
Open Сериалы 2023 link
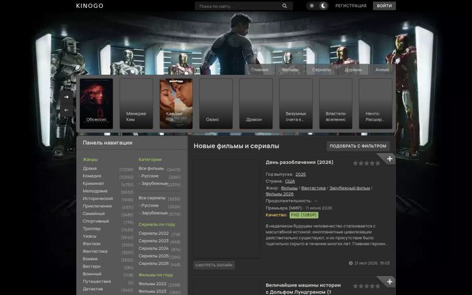pos(153,241)
